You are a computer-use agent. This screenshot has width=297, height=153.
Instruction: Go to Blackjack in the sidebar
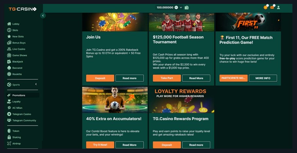pyautogui.click(x=15, y=62)
